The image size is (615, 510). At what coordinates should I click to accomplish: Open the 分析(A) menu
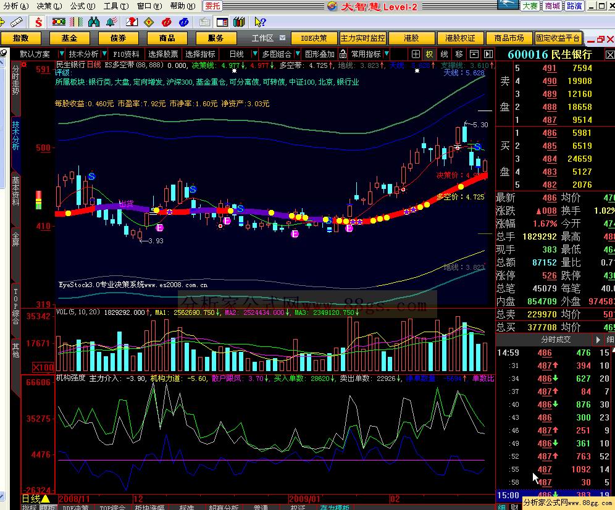pos(16,6)
